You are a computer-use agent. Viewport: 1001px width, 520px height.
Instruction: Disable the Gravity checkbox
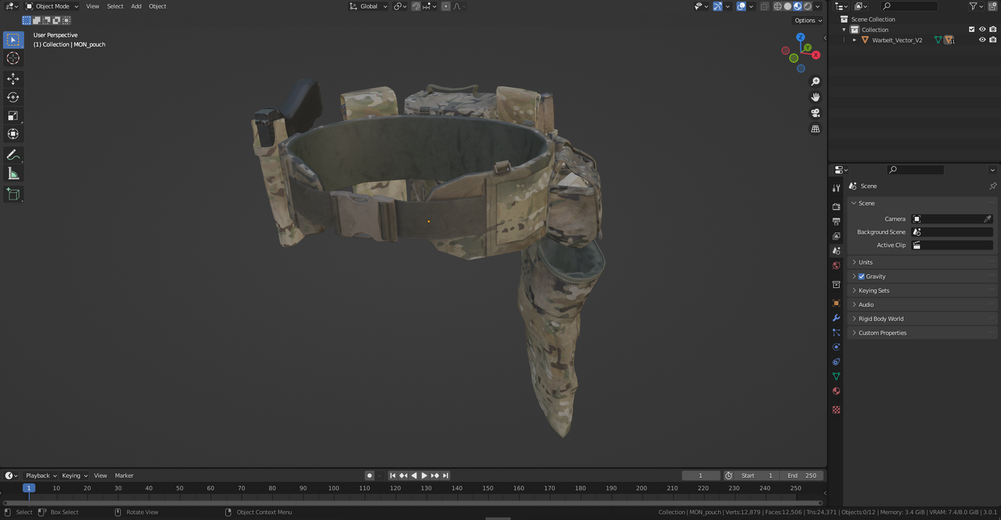862,276
